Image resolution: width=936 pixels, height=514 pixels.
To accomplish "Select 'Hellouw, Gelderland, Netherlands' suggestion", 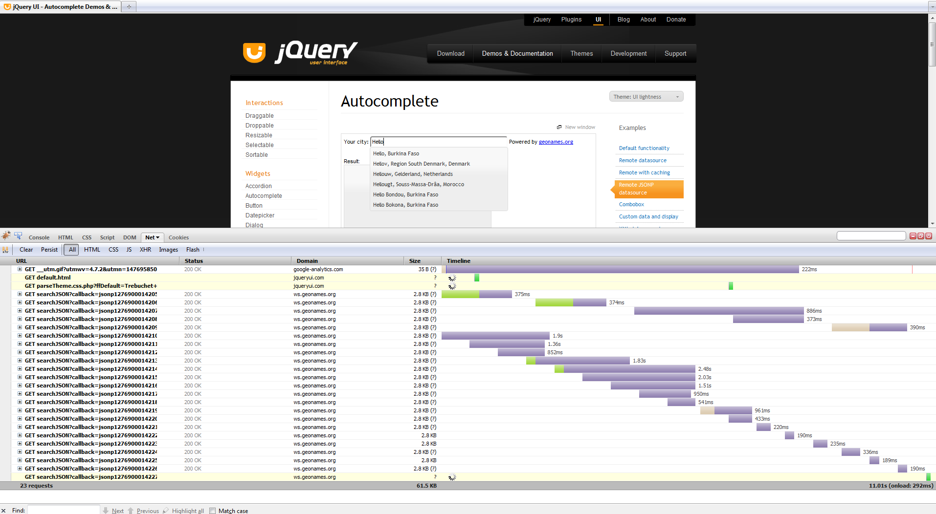I will (x=413, y=174).
